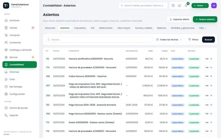Open Centro de ayuda icon
221x138 pixels.
click(x=6, y=108)
